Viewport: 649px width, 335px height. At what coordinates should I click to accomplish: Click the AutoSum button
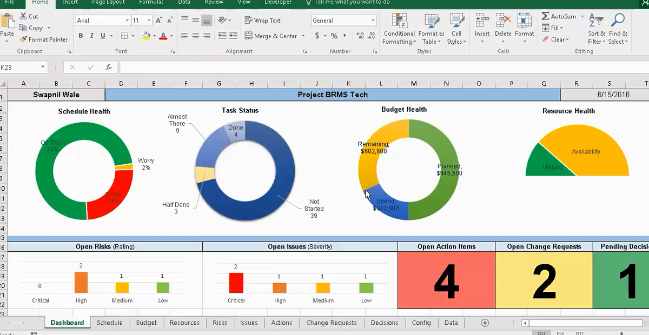click(559, 17)
